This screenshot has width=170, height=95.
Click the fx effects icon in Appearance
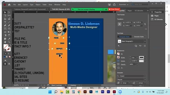(122, 68)
